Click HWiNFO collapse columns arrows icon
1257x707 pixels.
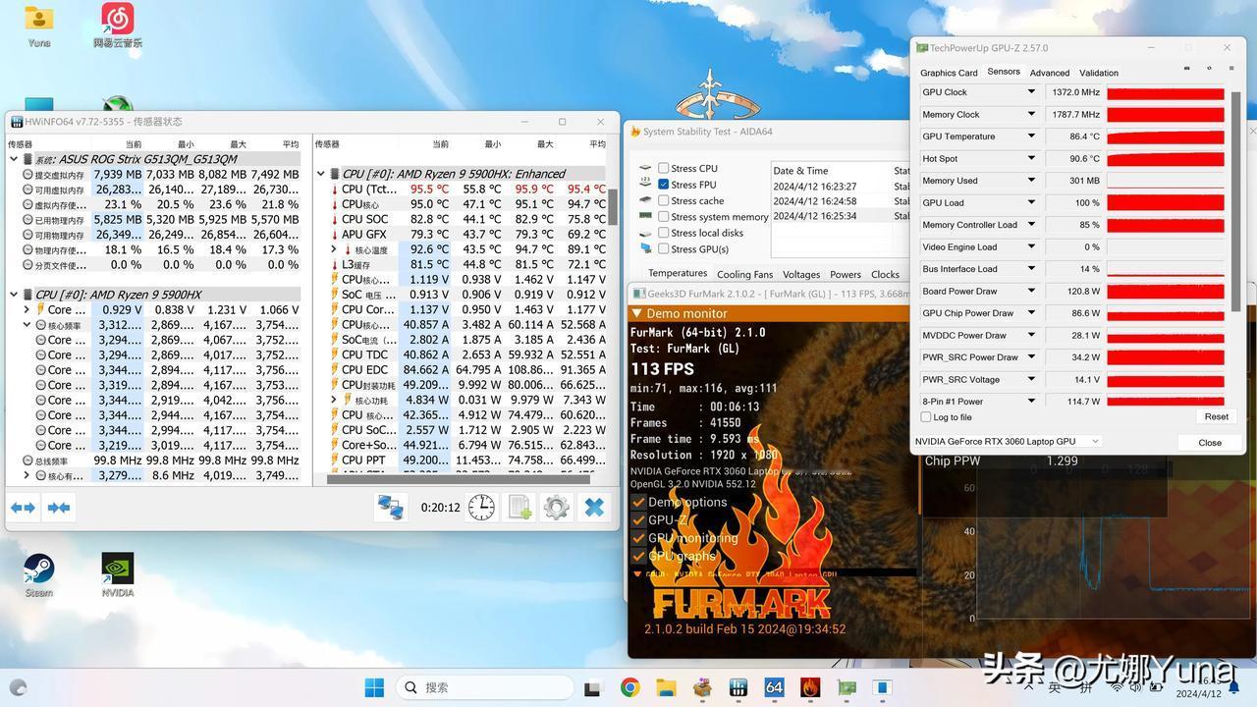point(59,508)
